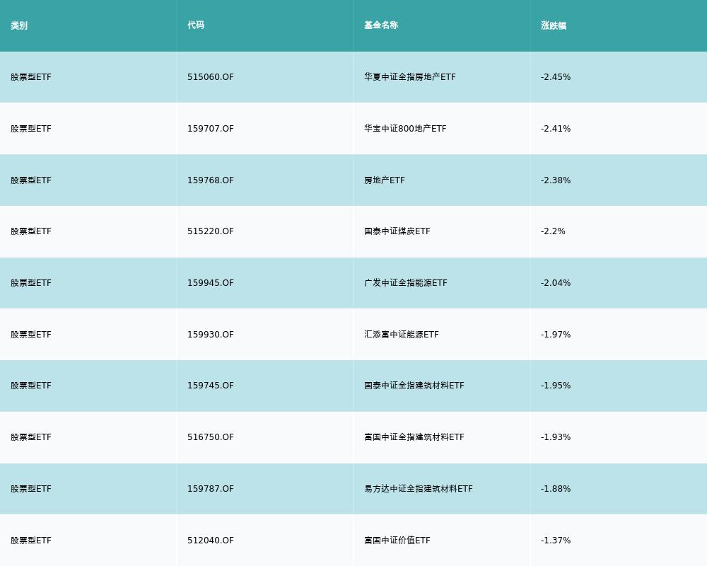Open 广发中证全指能源ETF fund name

406,283
